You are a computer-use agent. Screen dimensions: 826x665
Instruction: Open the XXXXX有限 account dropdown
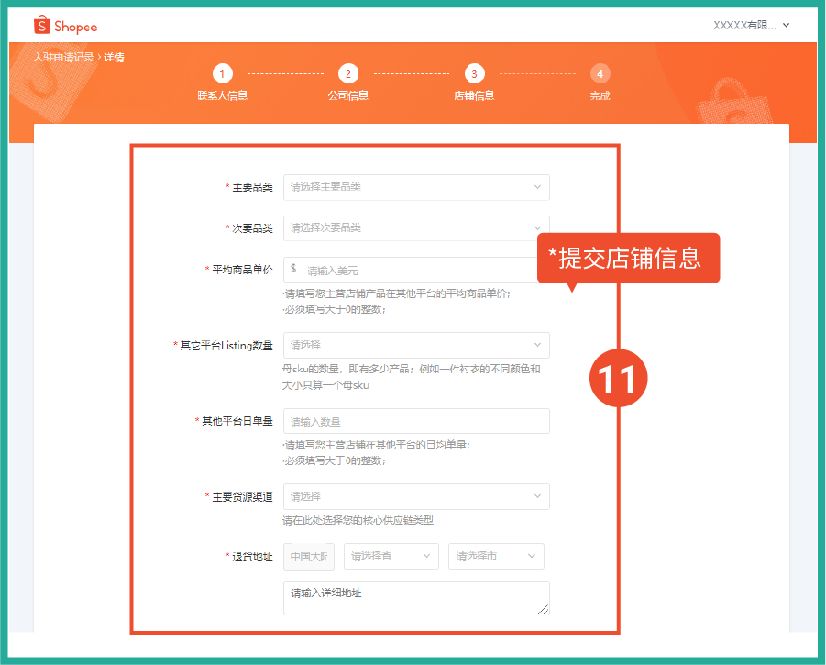click(x=752, y=25)
